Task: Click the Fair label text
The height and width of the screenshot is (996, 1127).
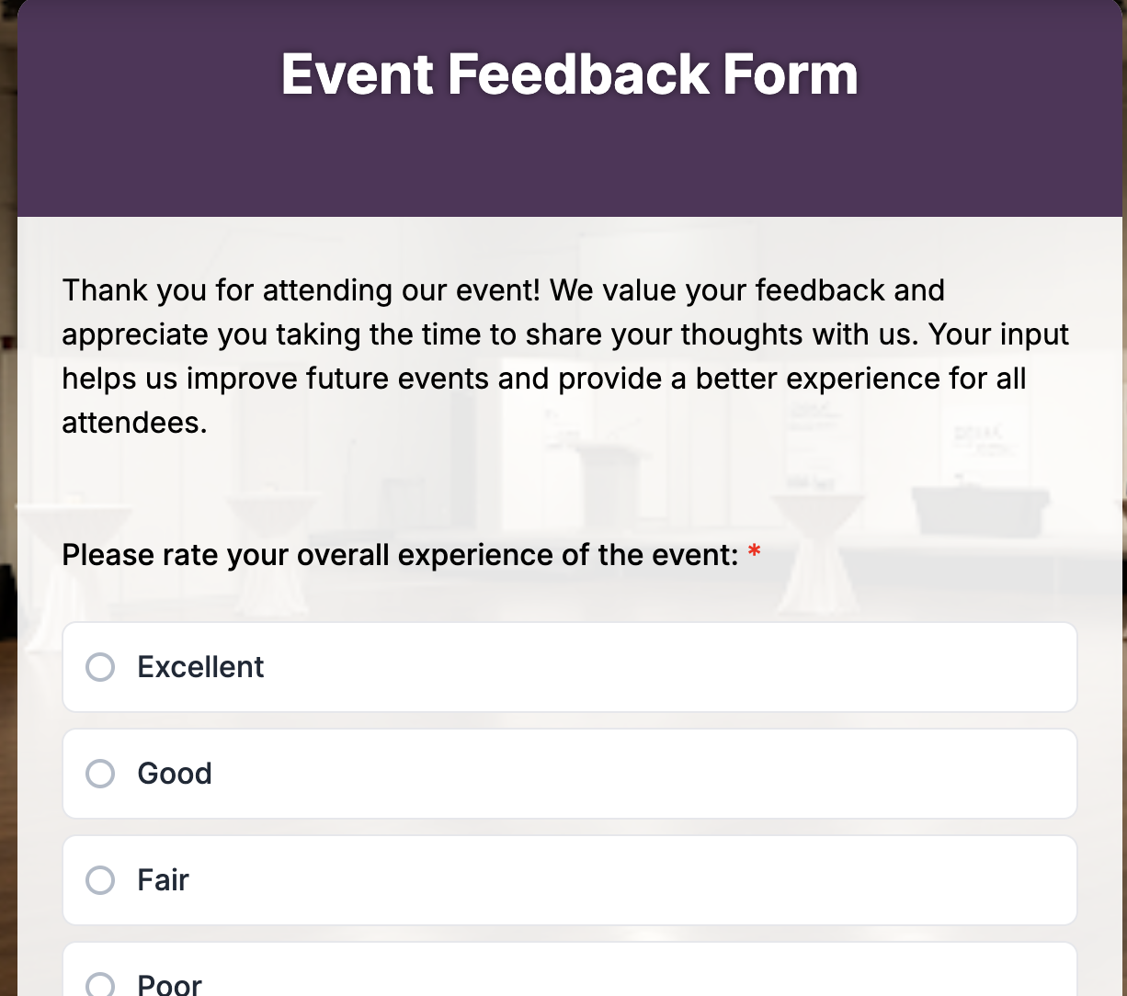Action: 163,880
